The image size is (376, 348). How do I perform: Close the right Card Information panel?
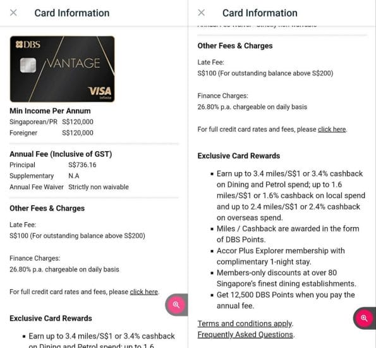coord(202,13)
